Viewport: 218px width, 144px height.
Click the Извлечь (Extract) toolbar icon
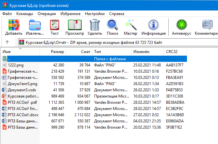pos(35,27)
